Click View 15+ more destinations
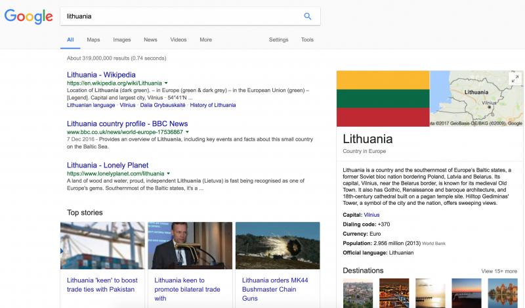The height and width of the screenshot is (308, 525). pyautogui.click(x=499, y=271)
